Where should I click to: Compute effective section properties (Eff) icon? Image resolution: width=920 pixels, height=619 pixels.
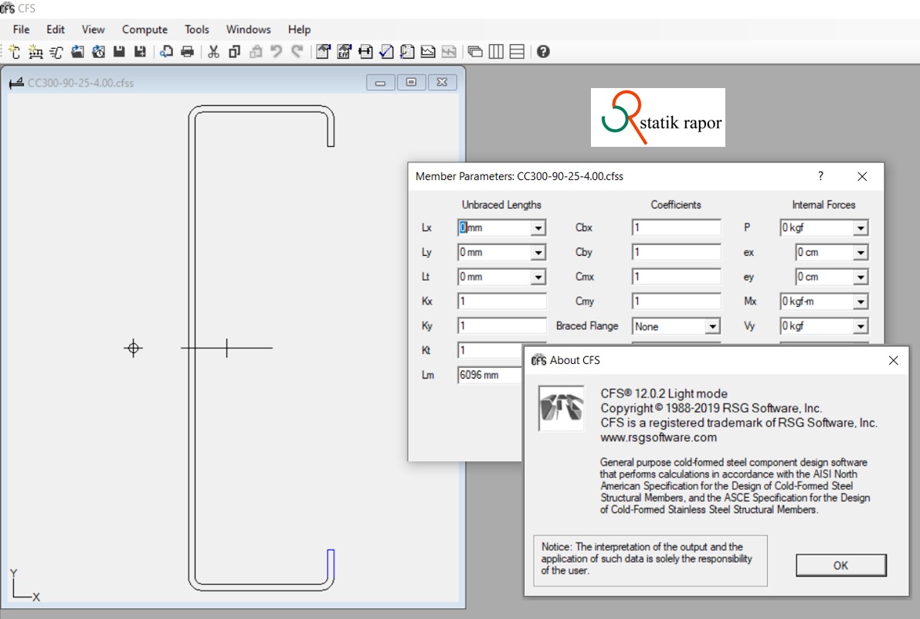pyautogui.click(x=345, y=52)
